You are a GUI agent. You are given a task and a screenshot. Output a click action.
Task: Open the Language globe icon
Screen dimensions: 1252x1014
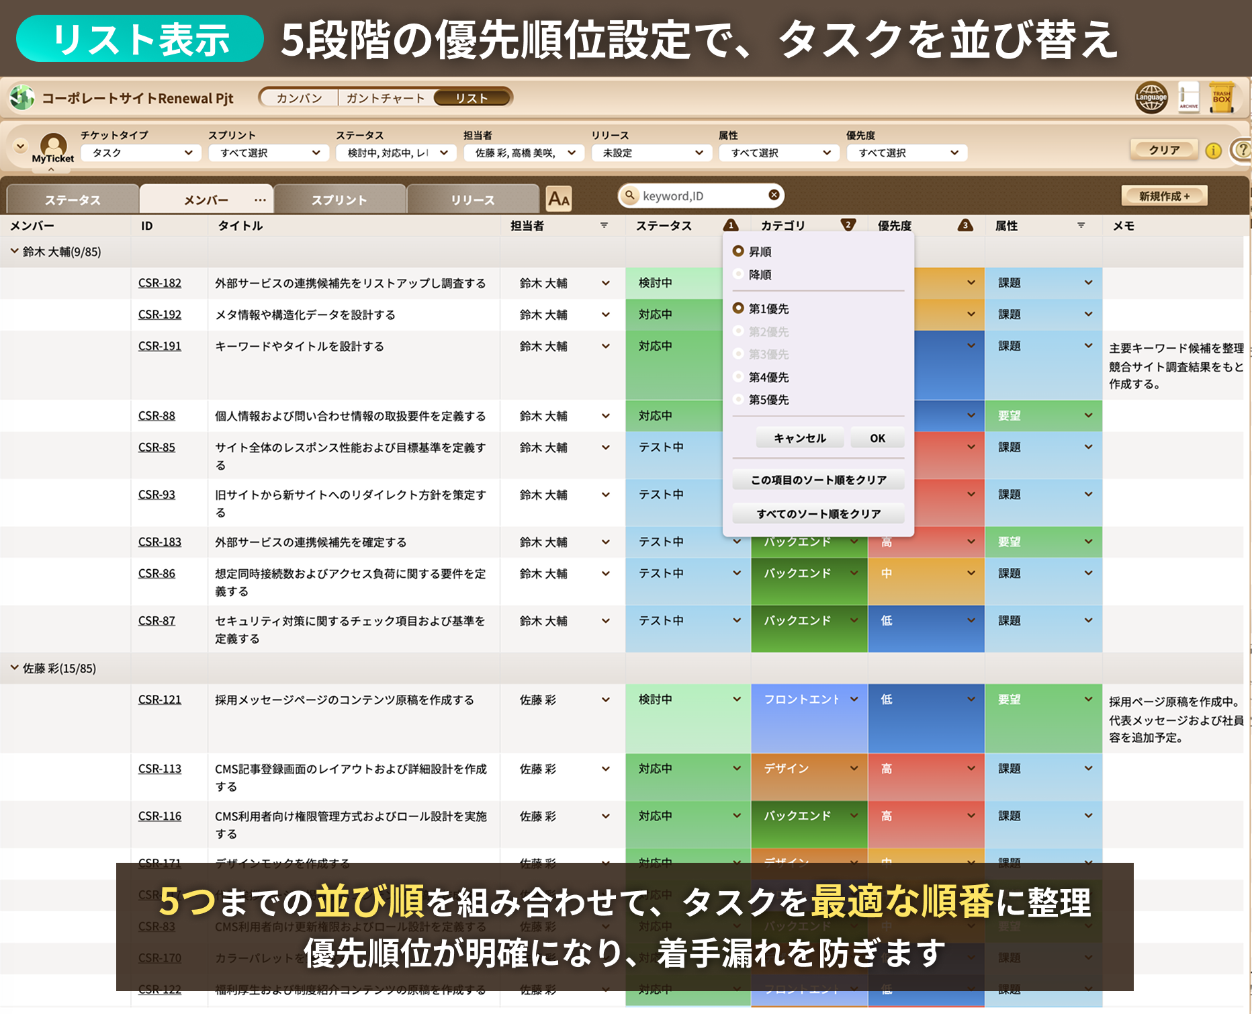(x=1151, y=98)
